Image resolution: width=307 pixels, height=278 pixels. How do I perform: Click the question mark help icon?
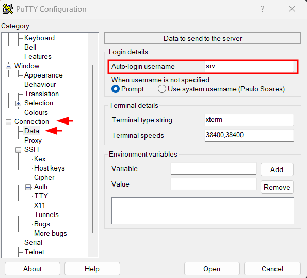tap(262, 9)
